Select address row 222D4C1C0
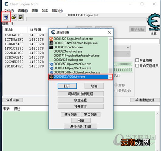Image resolution: width=161 pixels, height=151 pixels. [x=25, y=53]
